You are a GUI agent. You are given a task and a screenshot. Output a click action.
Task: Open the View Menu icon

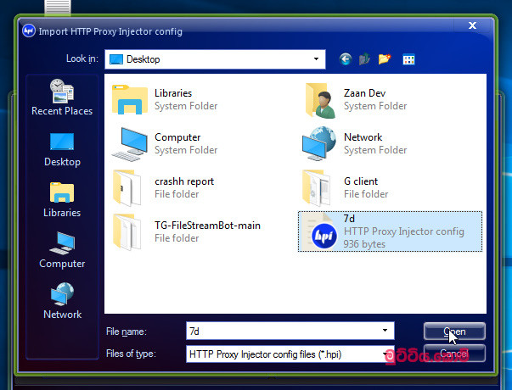point(408,59)
